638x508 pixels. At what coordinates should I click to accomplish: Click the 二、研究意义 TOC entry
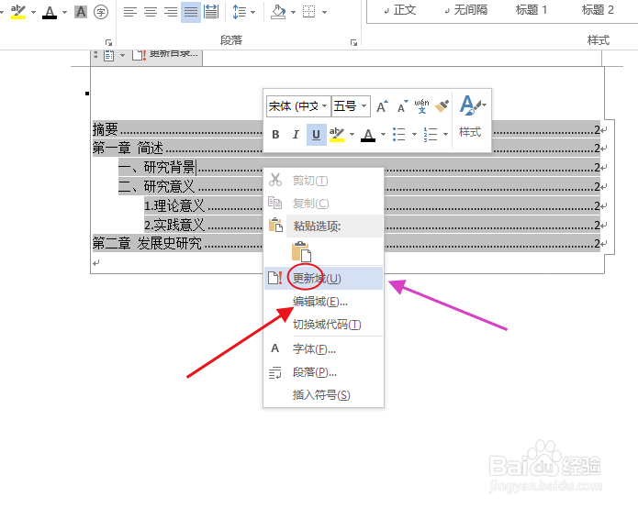pos(157,186)
